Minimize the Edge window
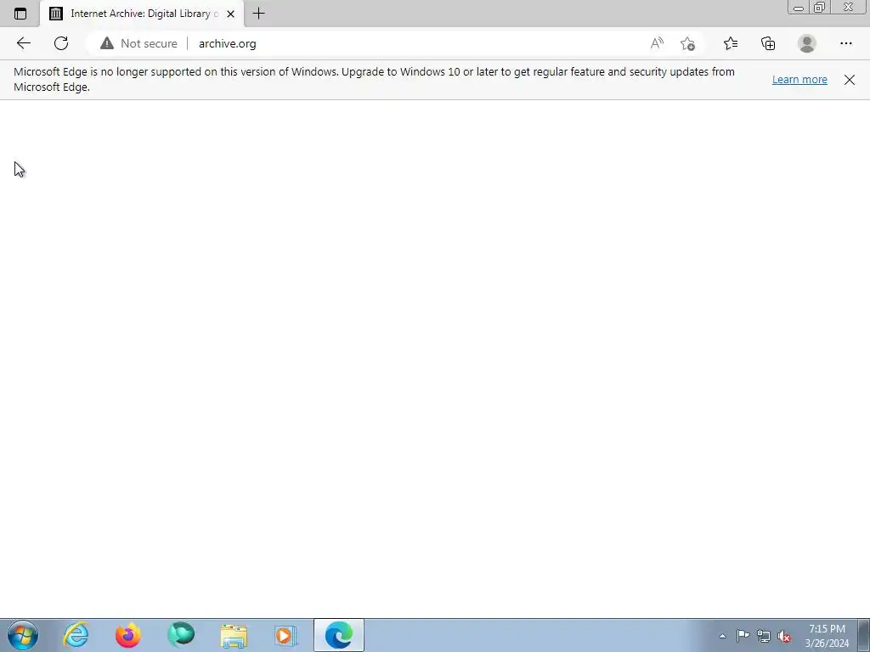This screenshot has height=652, width=870. [799, 8]
